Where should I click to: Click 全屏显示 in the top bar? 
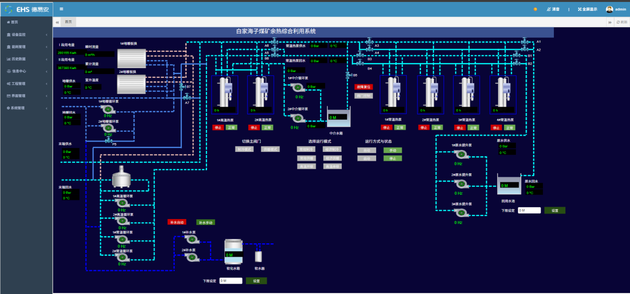pyautogui.click(x=588, y=9)
